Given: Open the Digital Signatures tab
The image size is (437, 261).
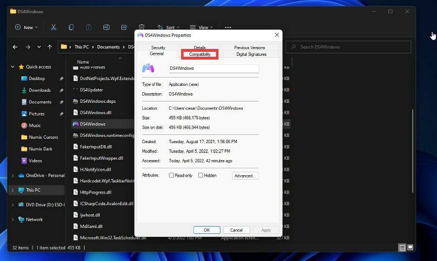Looking at the screenshot, I should 251,54.
